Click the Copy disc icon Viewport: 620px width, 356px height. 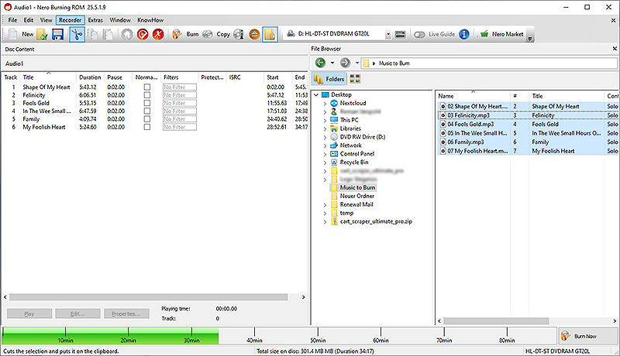point(208,34)
